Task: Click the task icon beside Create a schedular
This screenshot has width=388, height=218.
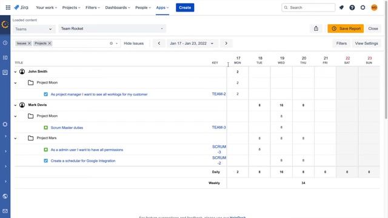Action: click(46, 160)
